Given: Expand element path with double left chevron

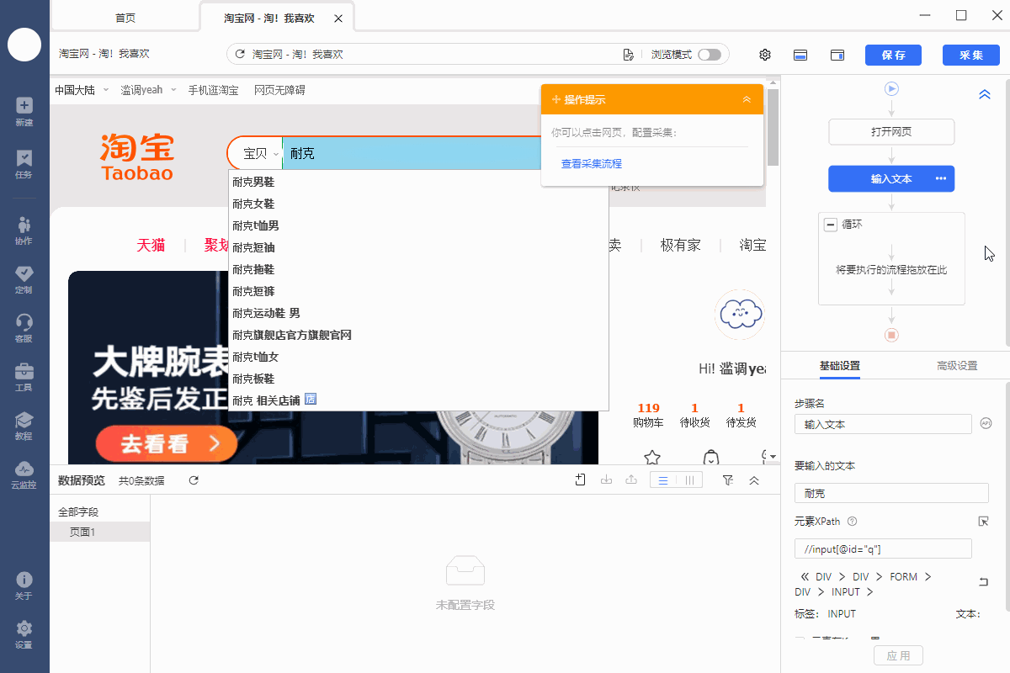Looking at the screenshot, I should 805,577.
